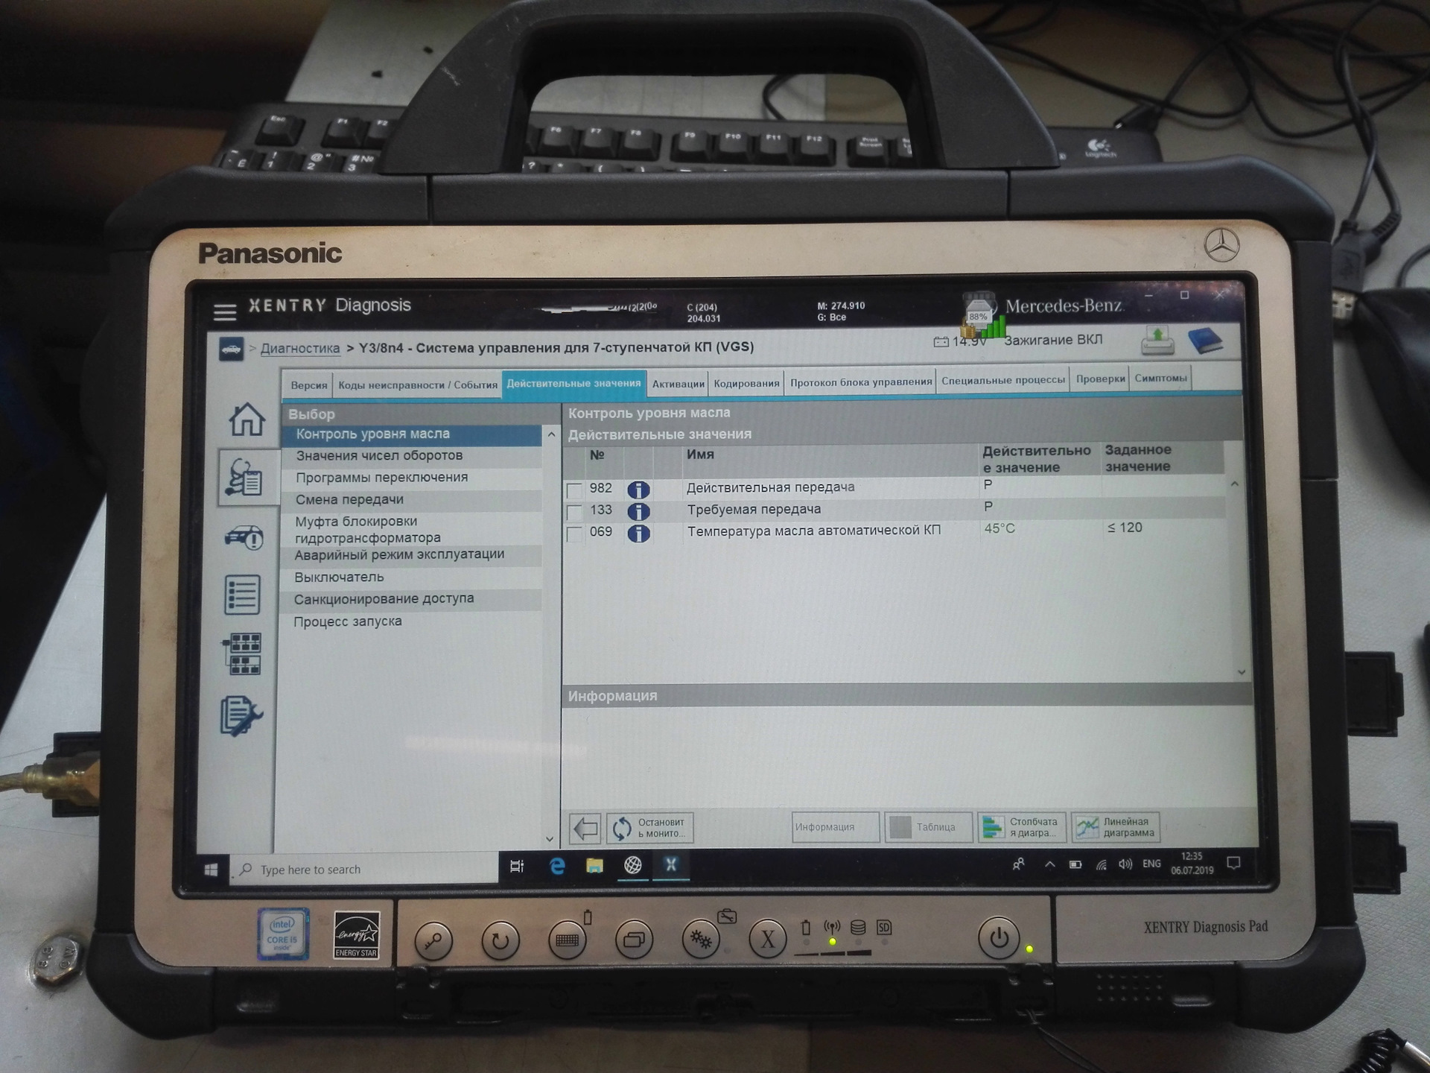Open File Explorer from taskbar
This screenshot has width=1430, height=1073.
coord(594,866)
